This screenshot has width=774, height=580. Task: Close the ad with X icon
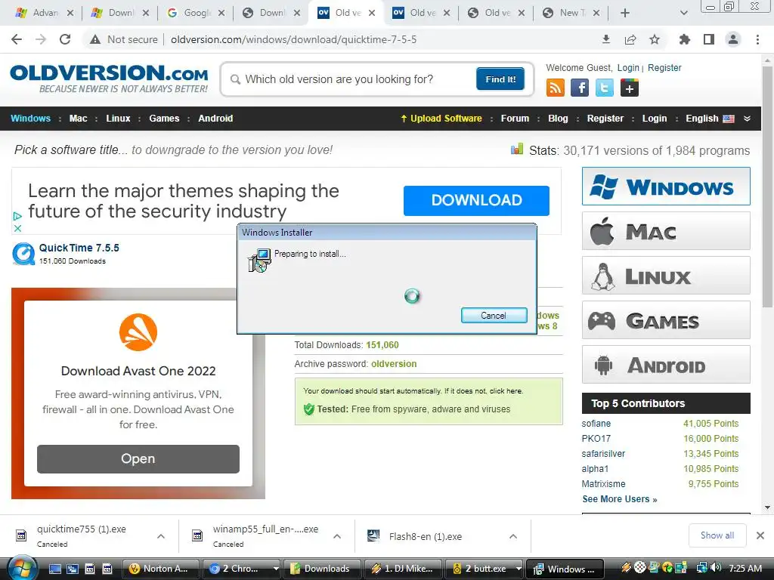(x=17, y=228)
